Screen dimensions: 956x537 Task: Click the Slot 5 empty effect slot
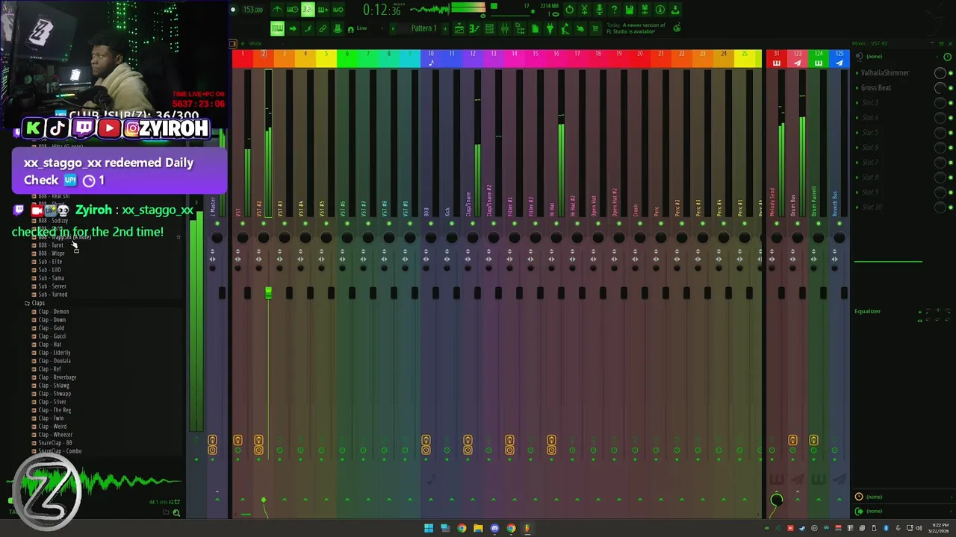pyautogui.click(x=870, y=132)
